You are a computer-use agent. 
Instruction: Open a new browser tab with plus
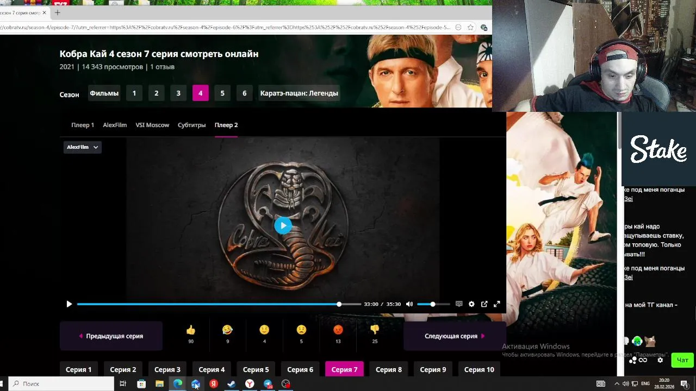pos(58,12)
